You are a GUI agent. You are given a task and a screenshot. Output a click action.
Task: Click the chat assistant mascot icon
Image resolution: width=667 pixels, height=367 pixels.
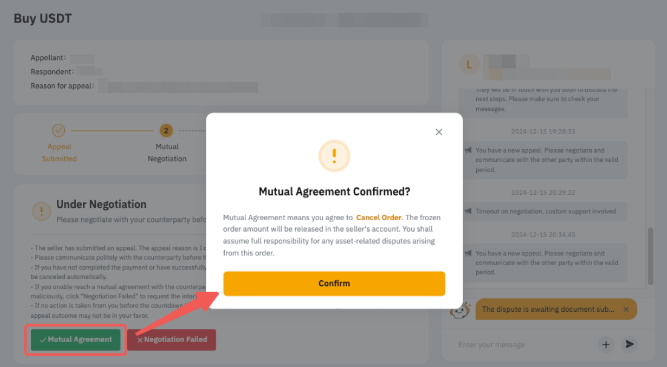pos(460,310)
